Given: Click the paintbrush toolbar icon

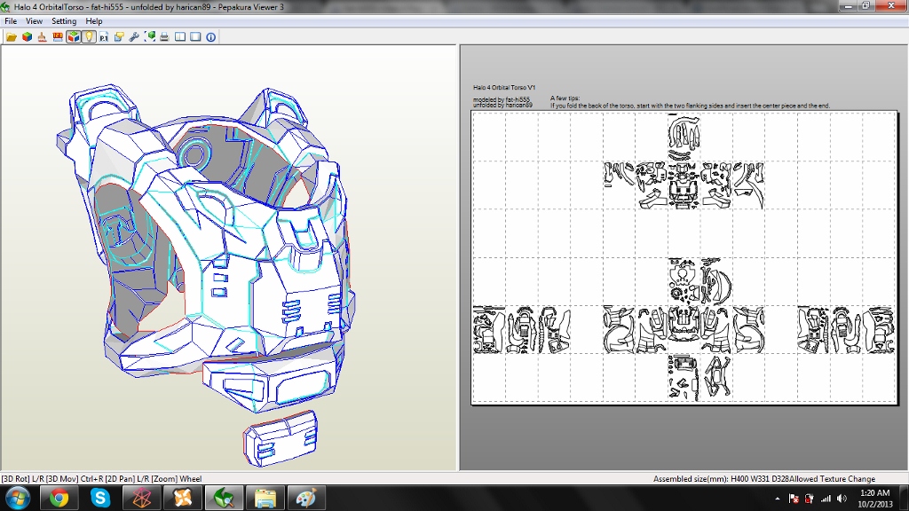Looking at the screenshot, I should 43,37.
